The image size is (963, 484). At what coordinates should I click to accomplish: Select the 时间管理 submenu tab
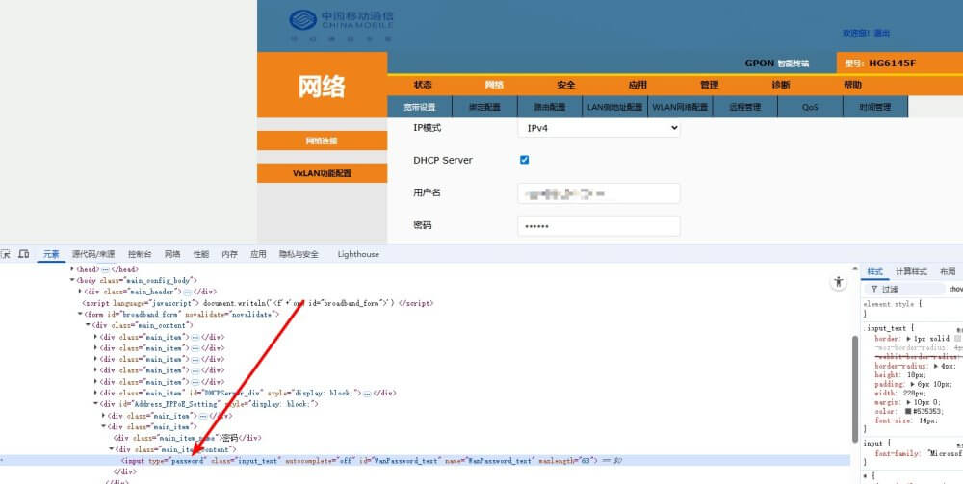point(875,107)
